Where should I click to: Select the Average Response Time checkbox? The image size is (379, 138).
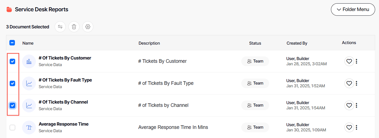click(12, 128)
